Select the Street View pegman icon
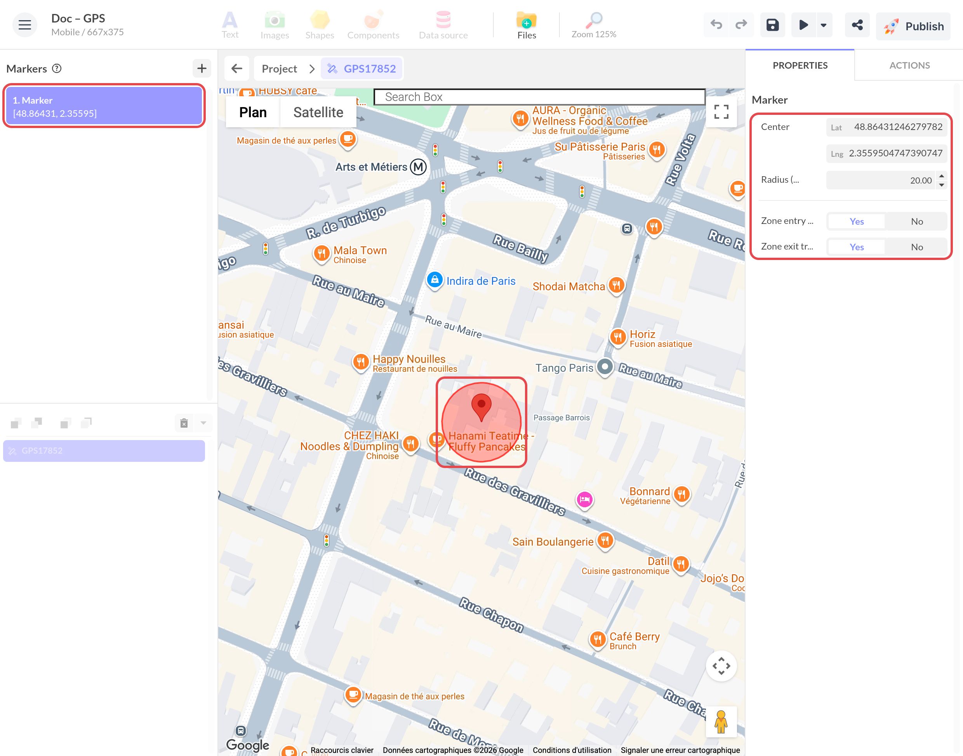Screen dimensions: 963x756 point(721,721)
